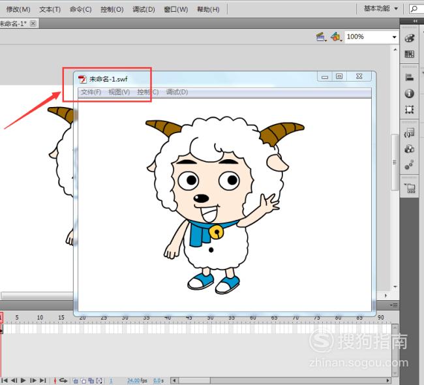Click the search field magnifier icon
The image size is (424, 385).
pyautogui.click(x=414, y=9)
